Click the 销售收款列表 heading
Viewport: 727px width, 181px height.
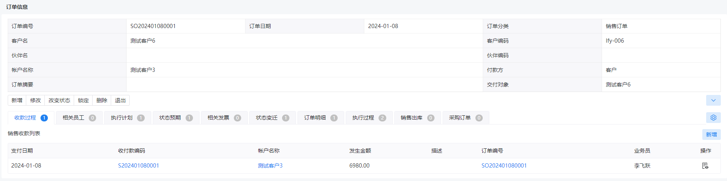24,133
